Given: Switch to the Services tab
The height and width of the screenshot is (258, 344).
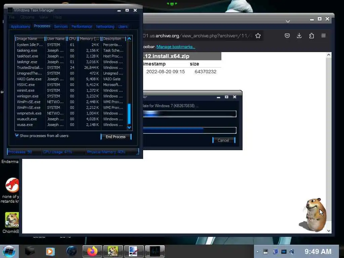Looking at the screenshot, I should 61,27.
